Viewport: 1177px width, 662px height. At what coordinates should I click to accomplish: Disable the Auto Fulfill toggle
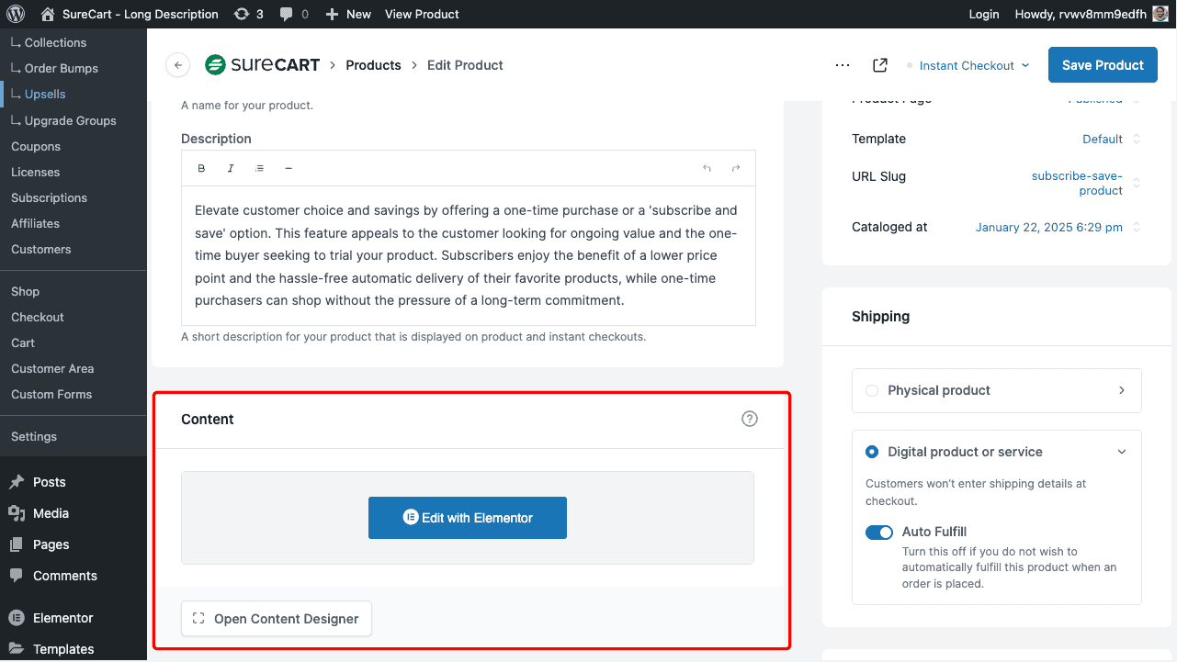tap(878, 532)
